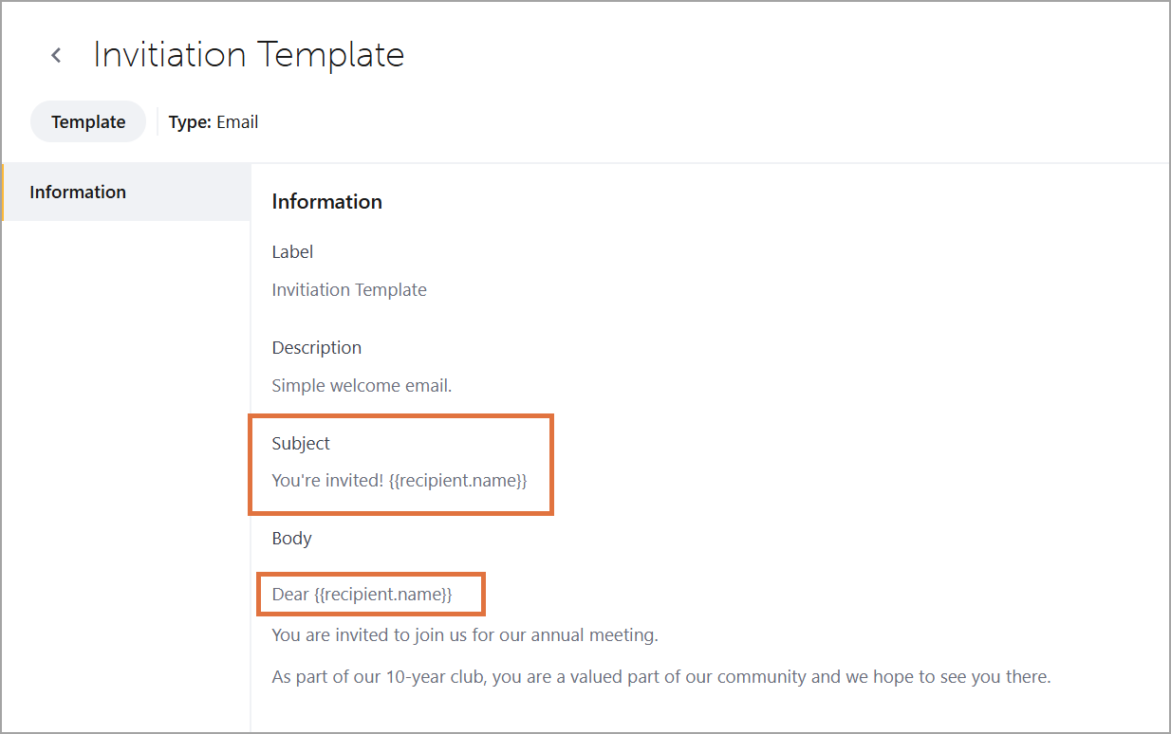Click the Label field heading
Image resolution: width=1171 pixels, height=734 pixels.
[292, 251]
